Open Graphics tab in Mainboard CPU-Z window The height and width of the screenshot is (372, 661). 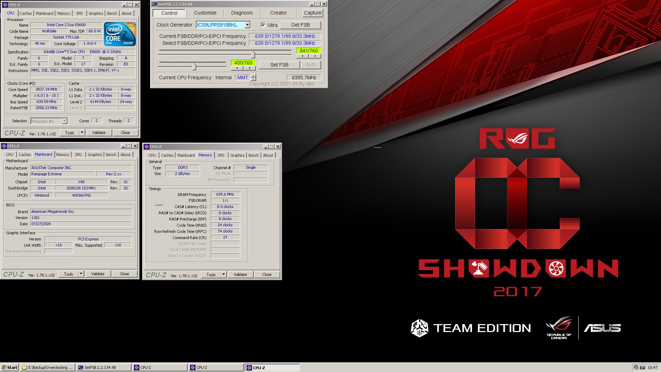click(95, 155)
